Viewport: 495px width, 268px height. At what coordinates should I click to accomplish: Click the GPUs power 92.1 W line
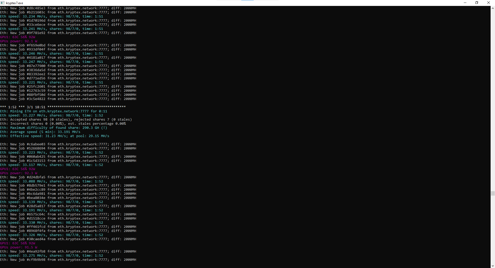tap(19, 41)
